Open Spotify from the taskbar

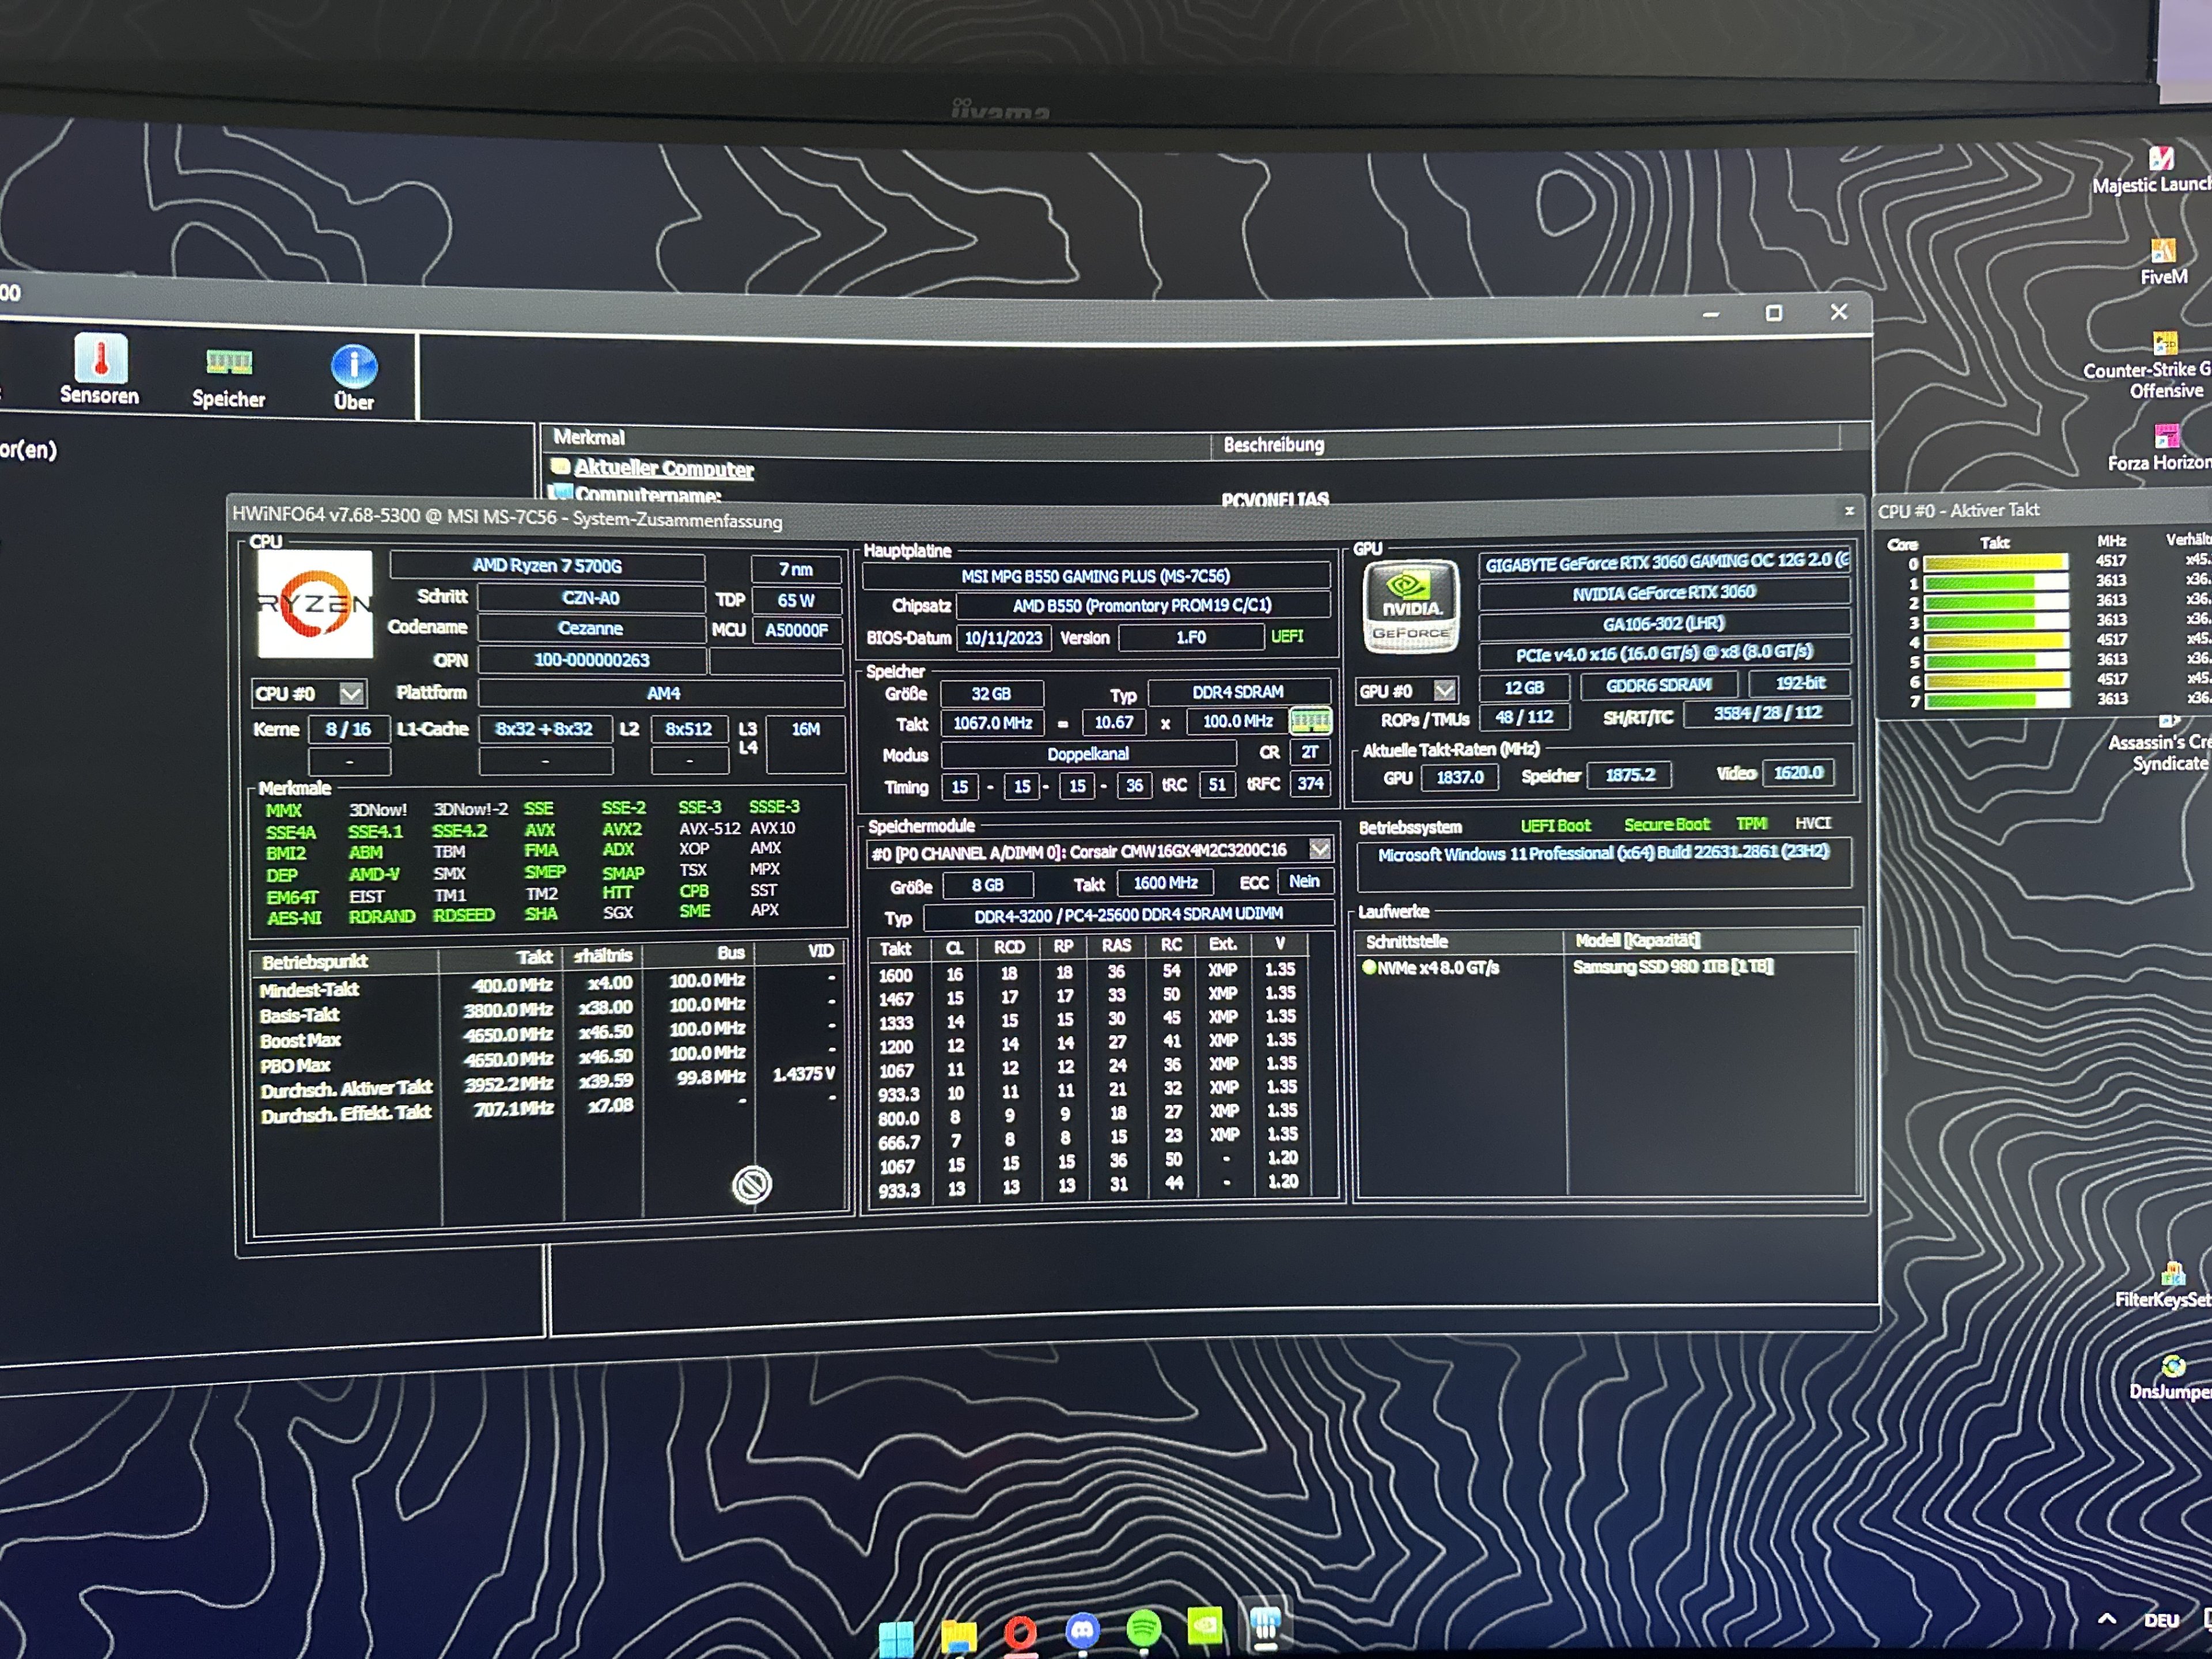1143,1628
